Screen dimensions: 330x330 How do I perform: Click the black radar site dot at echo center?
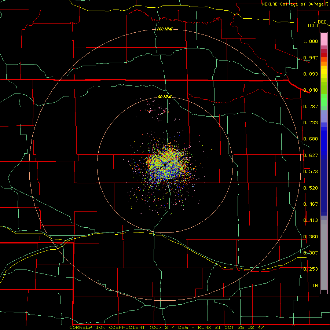(165, 165)
